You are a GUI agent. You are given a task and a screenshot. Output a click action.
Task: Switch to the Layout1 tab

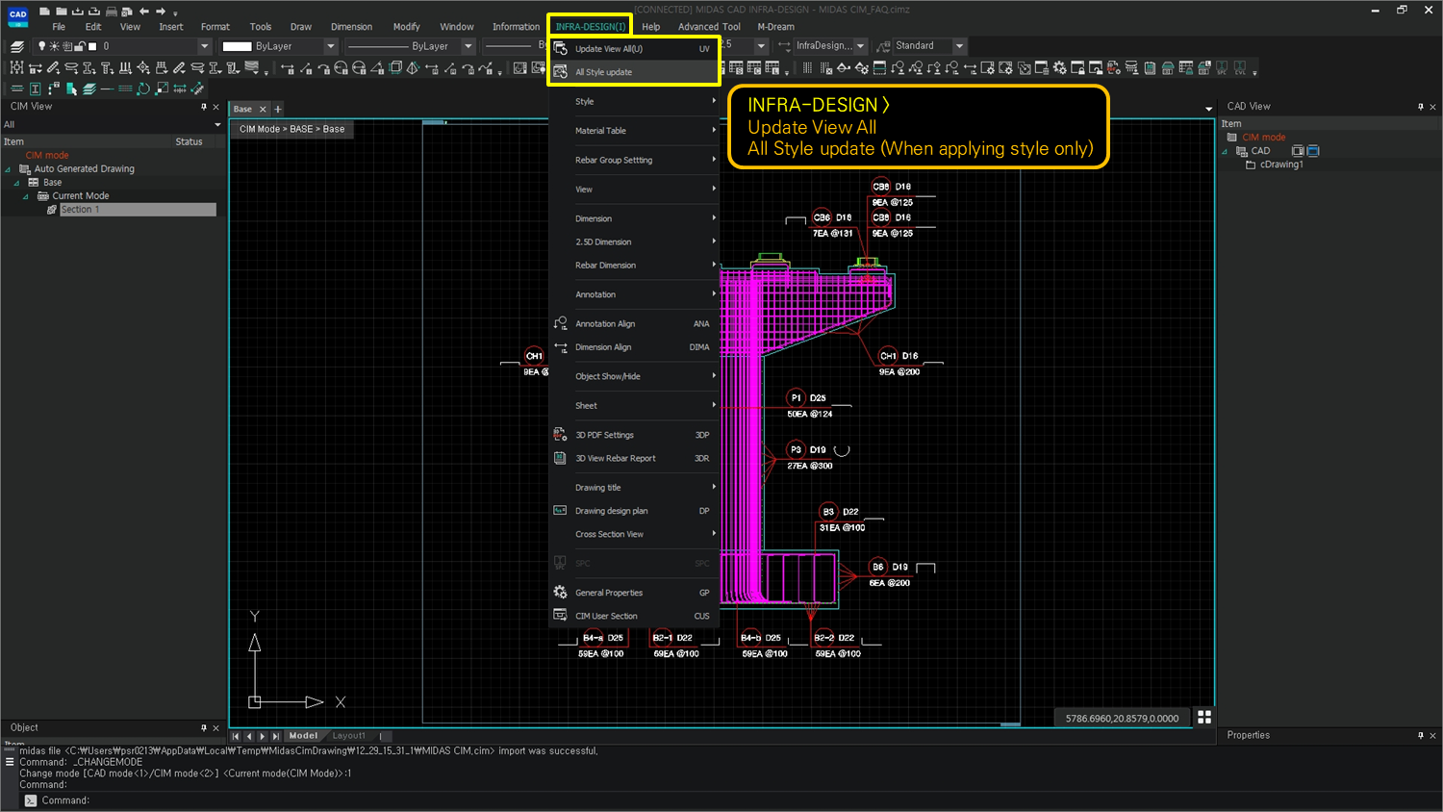(x=348, y=735)
